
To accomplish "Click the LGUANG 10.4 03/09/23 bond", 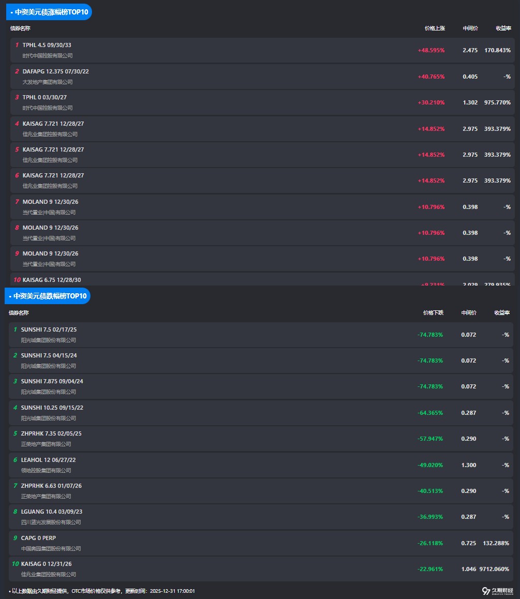I will (x=51, y=512).
